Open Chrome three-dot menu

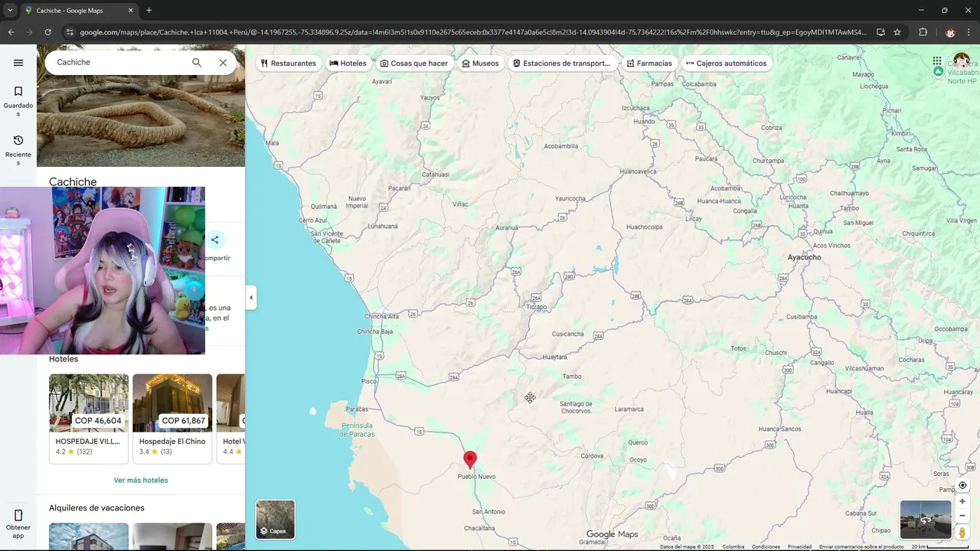click(969, 32)
